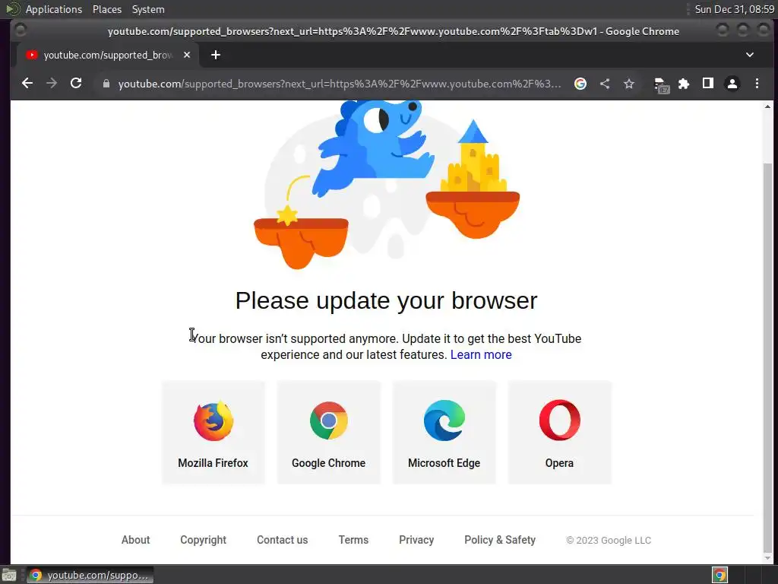Follow the Learn more link

click(481, 354)
